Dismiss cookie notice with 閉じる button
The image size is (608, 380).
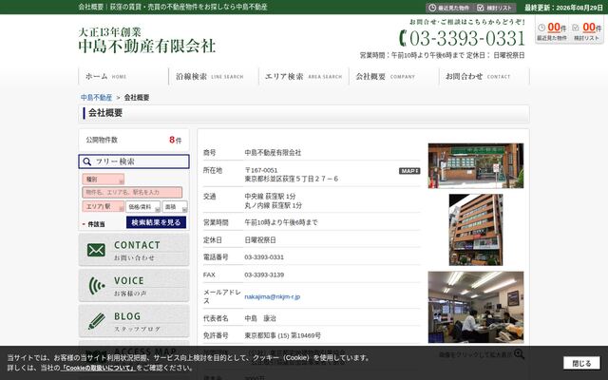[x=581, y=363]
